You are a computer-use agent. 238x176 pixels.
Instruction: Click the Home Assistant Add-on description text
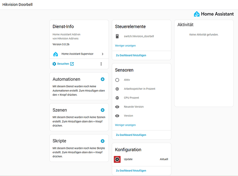tap(66, 34)
